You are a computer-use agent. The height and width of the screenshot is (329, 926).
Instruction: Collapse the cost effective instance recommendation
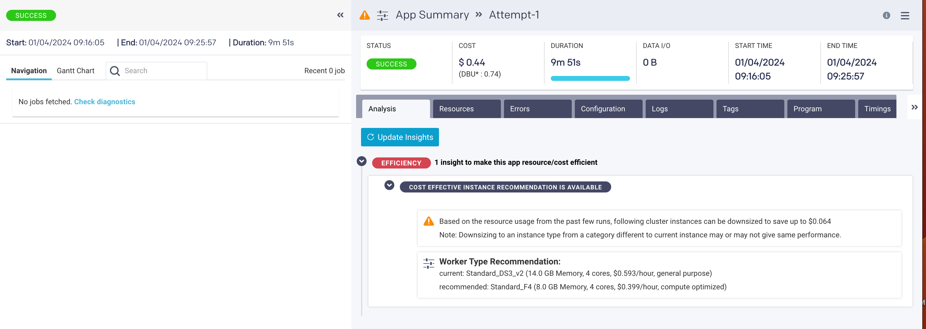click(x=389, y=185)
